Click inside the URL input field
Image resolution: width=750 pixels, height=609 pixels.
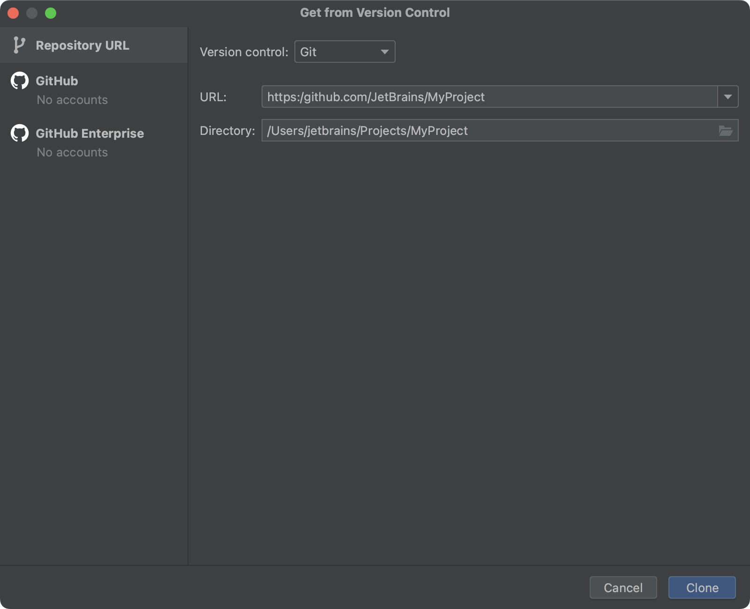pos(469,97)
